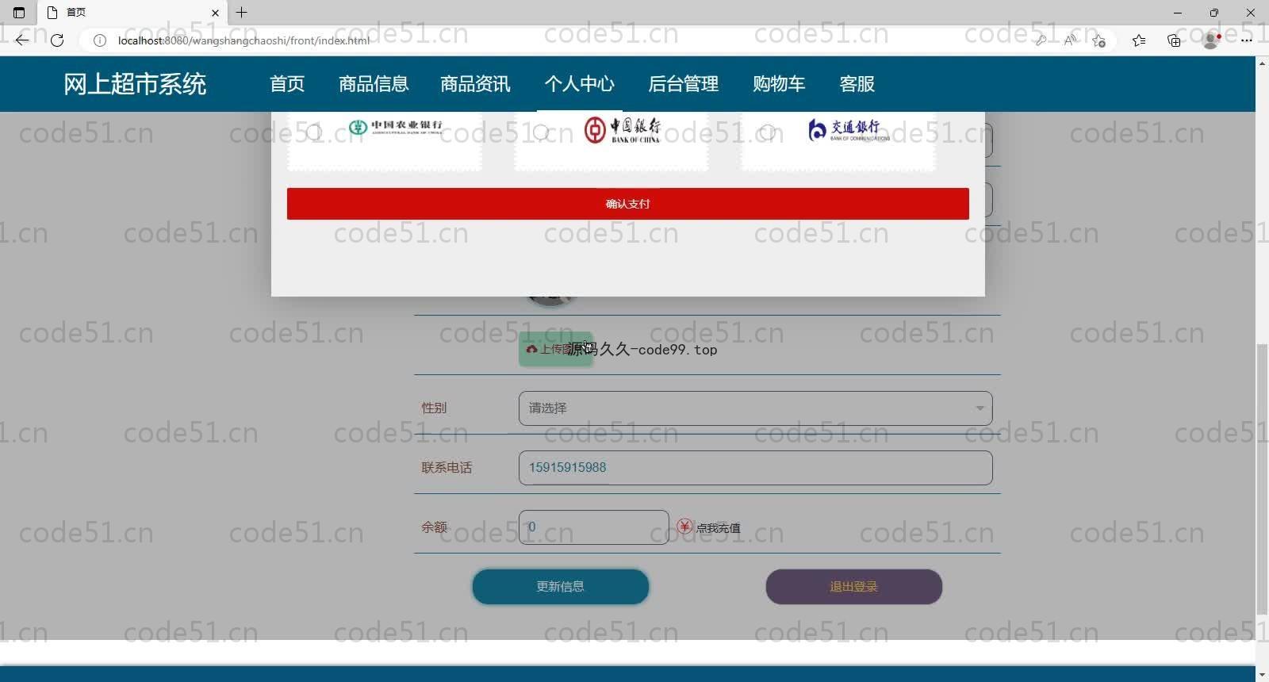Click the 联系电话 input field

(x=755, y=468)
